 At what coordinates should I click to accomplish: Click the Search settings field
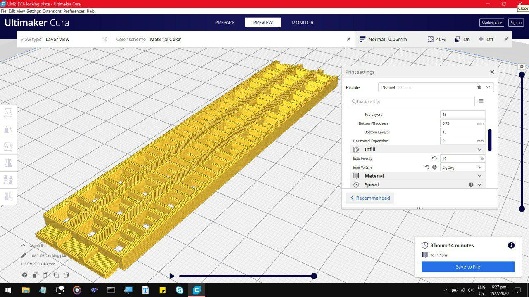point(412,101)
